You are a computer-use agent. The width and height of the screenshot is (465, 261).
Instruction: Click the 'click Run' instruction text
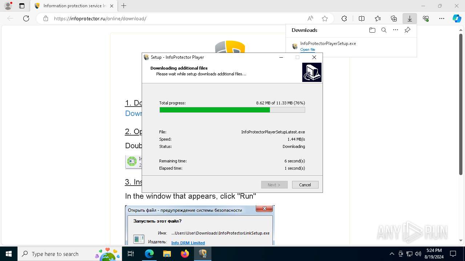point(191,196)
